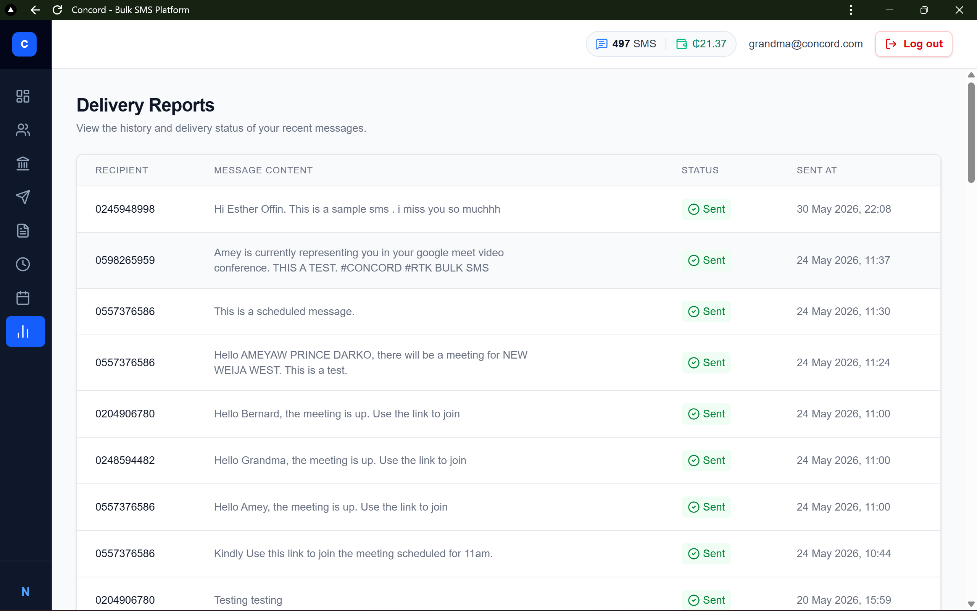Open the three-dot menu in title bar
Image resolution: width=977 pixels, height=611 pixels.
tap(851, 10)
